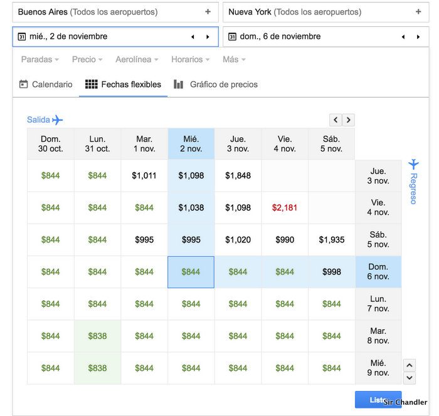Screen dimensions: 439x416
Task: Choose the $838 fare in Mar. 8 nov. row
Action: click(97, 336)
